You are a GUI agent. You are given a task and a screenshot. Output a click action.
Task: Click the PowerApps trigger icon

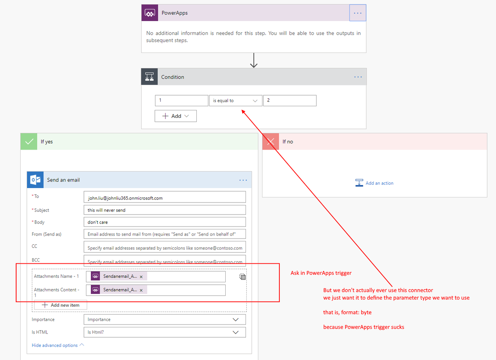click(149, 13)
